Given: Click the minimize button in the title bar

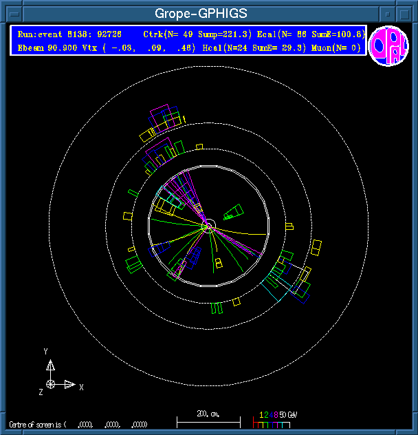Looking at the screenshot, I should 388,12.
